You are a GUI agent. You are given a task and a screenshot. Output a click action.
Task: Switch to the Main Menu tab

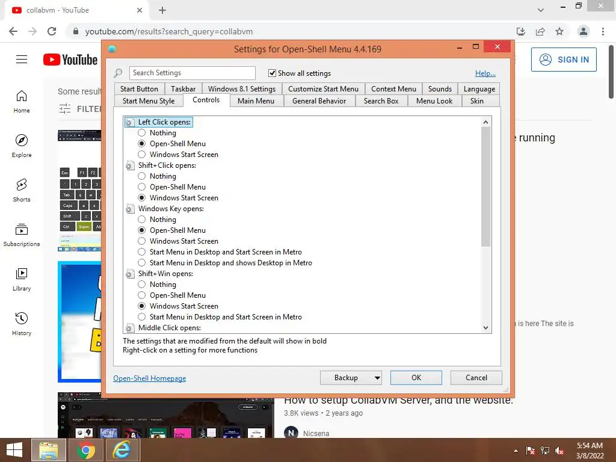click(x=256, y=101)
